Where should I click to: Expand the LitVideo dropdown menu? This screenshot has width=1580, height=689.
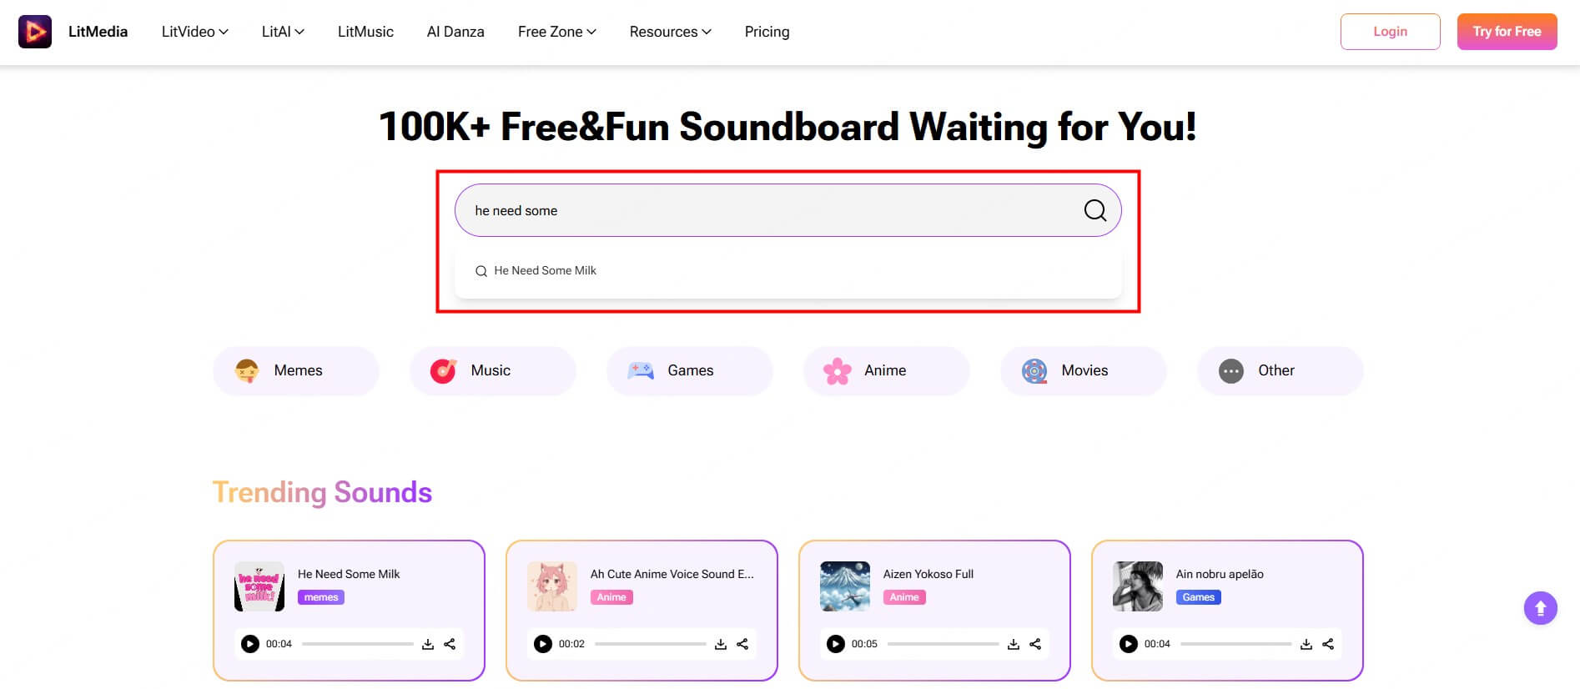click(x=194, y=32)
